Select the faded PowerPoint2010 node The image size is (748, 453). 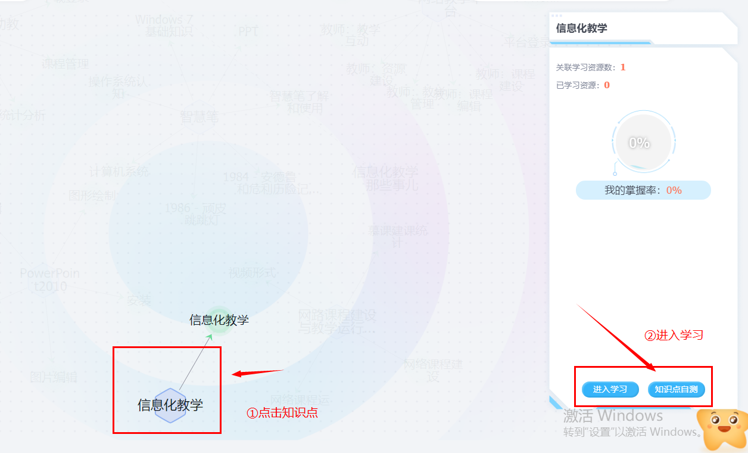[49, 280]
